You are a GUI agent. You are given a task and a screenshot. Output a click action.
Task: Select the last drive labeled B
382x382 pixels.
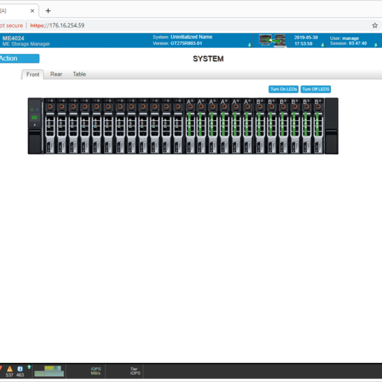318,126
